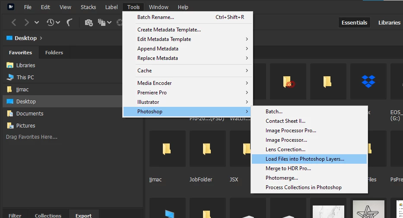Select Desktop in Favorites list
403x218 pixels.
tap(62, 102)
